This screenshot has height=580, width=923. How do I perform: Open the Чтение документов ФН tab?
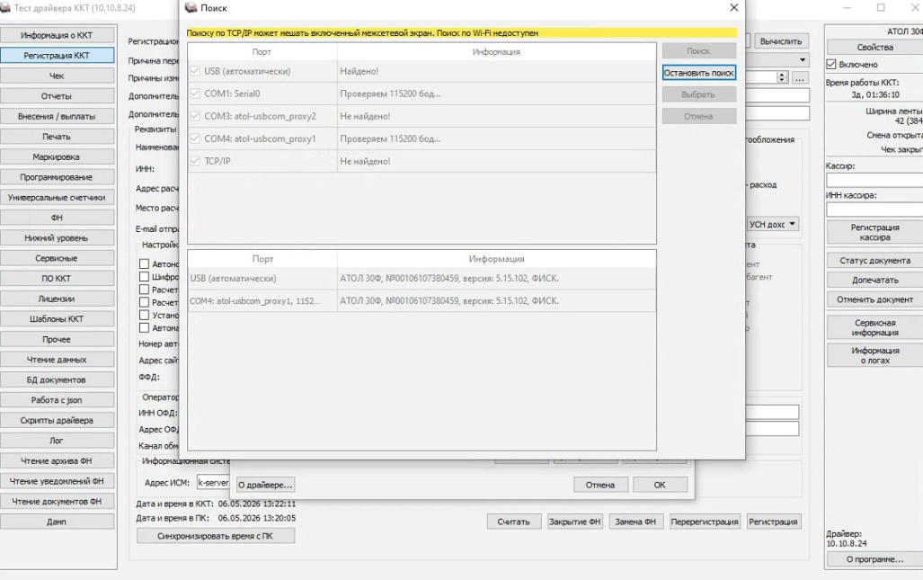pos(58,502)
